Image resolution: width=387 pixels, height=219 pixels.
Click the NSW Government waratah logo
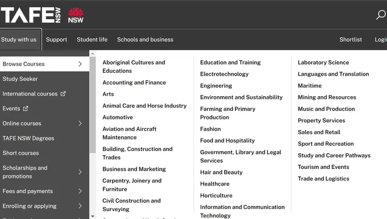point(76,15)
